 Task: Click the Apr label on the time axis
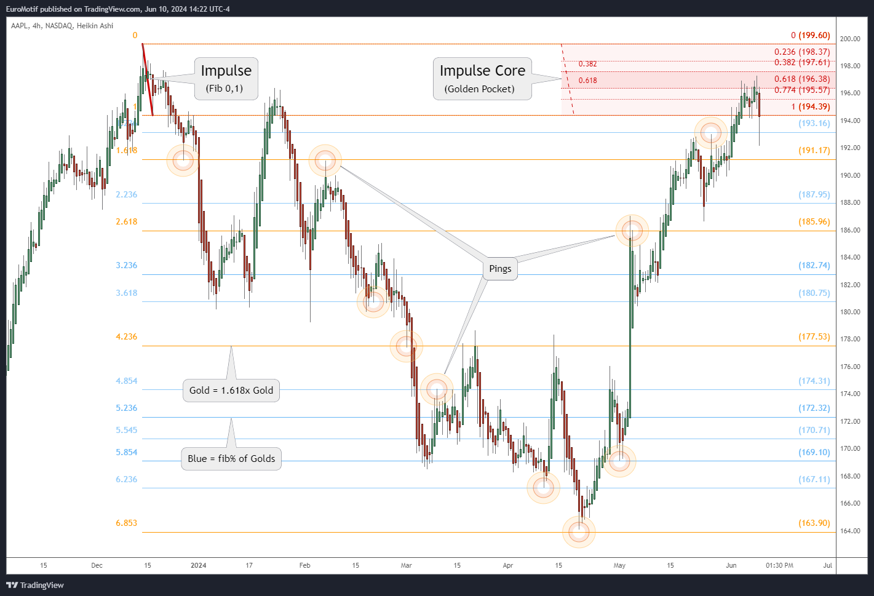[508, 565]
